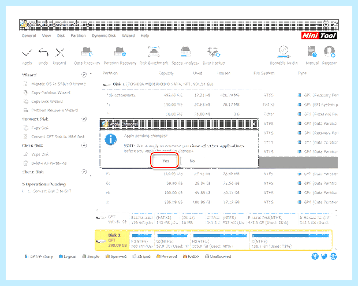
Task: Start the Space Analyzer tool
Action: pyautogui.click(x=185, y=51)
